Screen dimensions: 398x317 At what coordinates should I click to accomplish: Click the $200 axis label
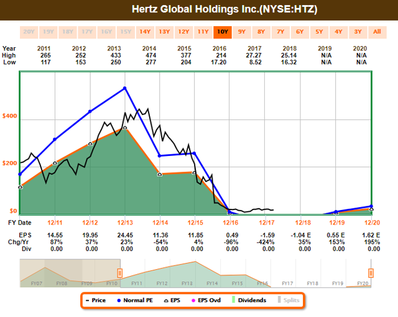pos(10,163)
